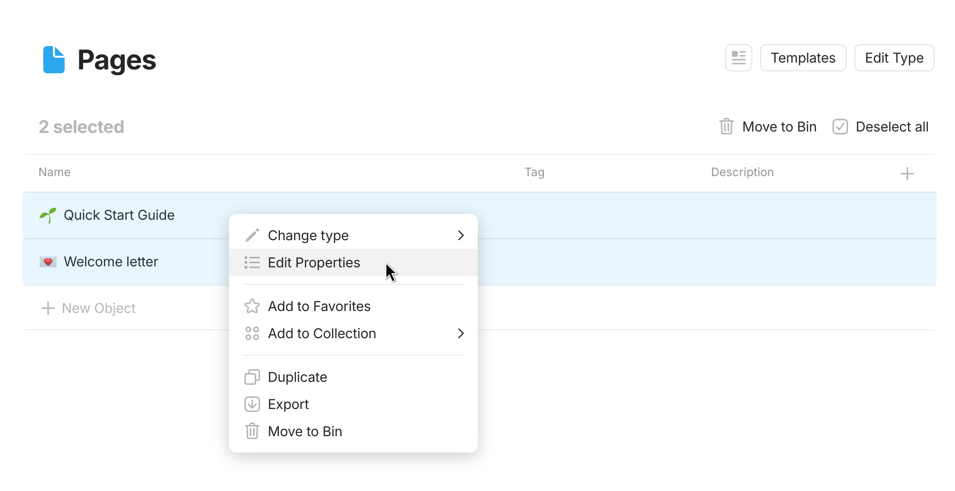Image resolution: width=955 pixels, height=491 pixels.
Task: Open the Templates button
Action: pyautogui.click(x=803, y=58)
